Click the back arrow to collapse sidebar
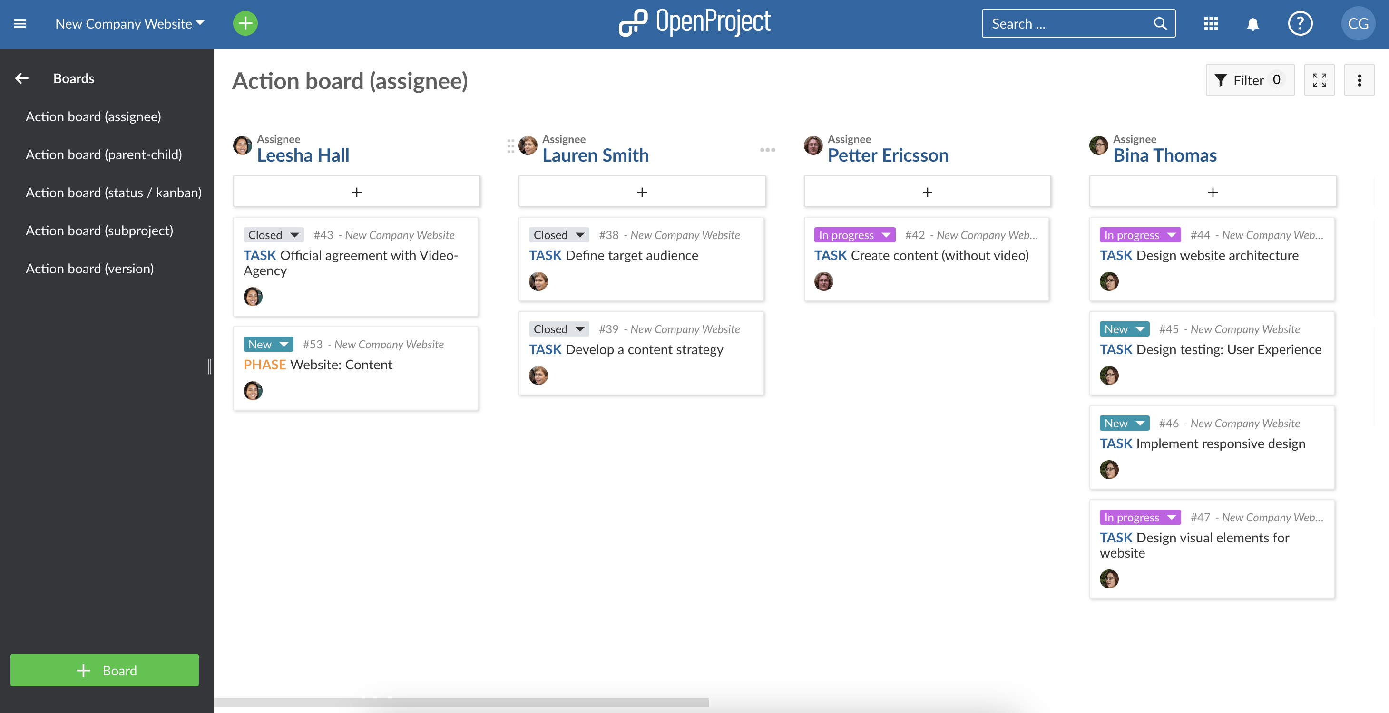 (20, 78)
